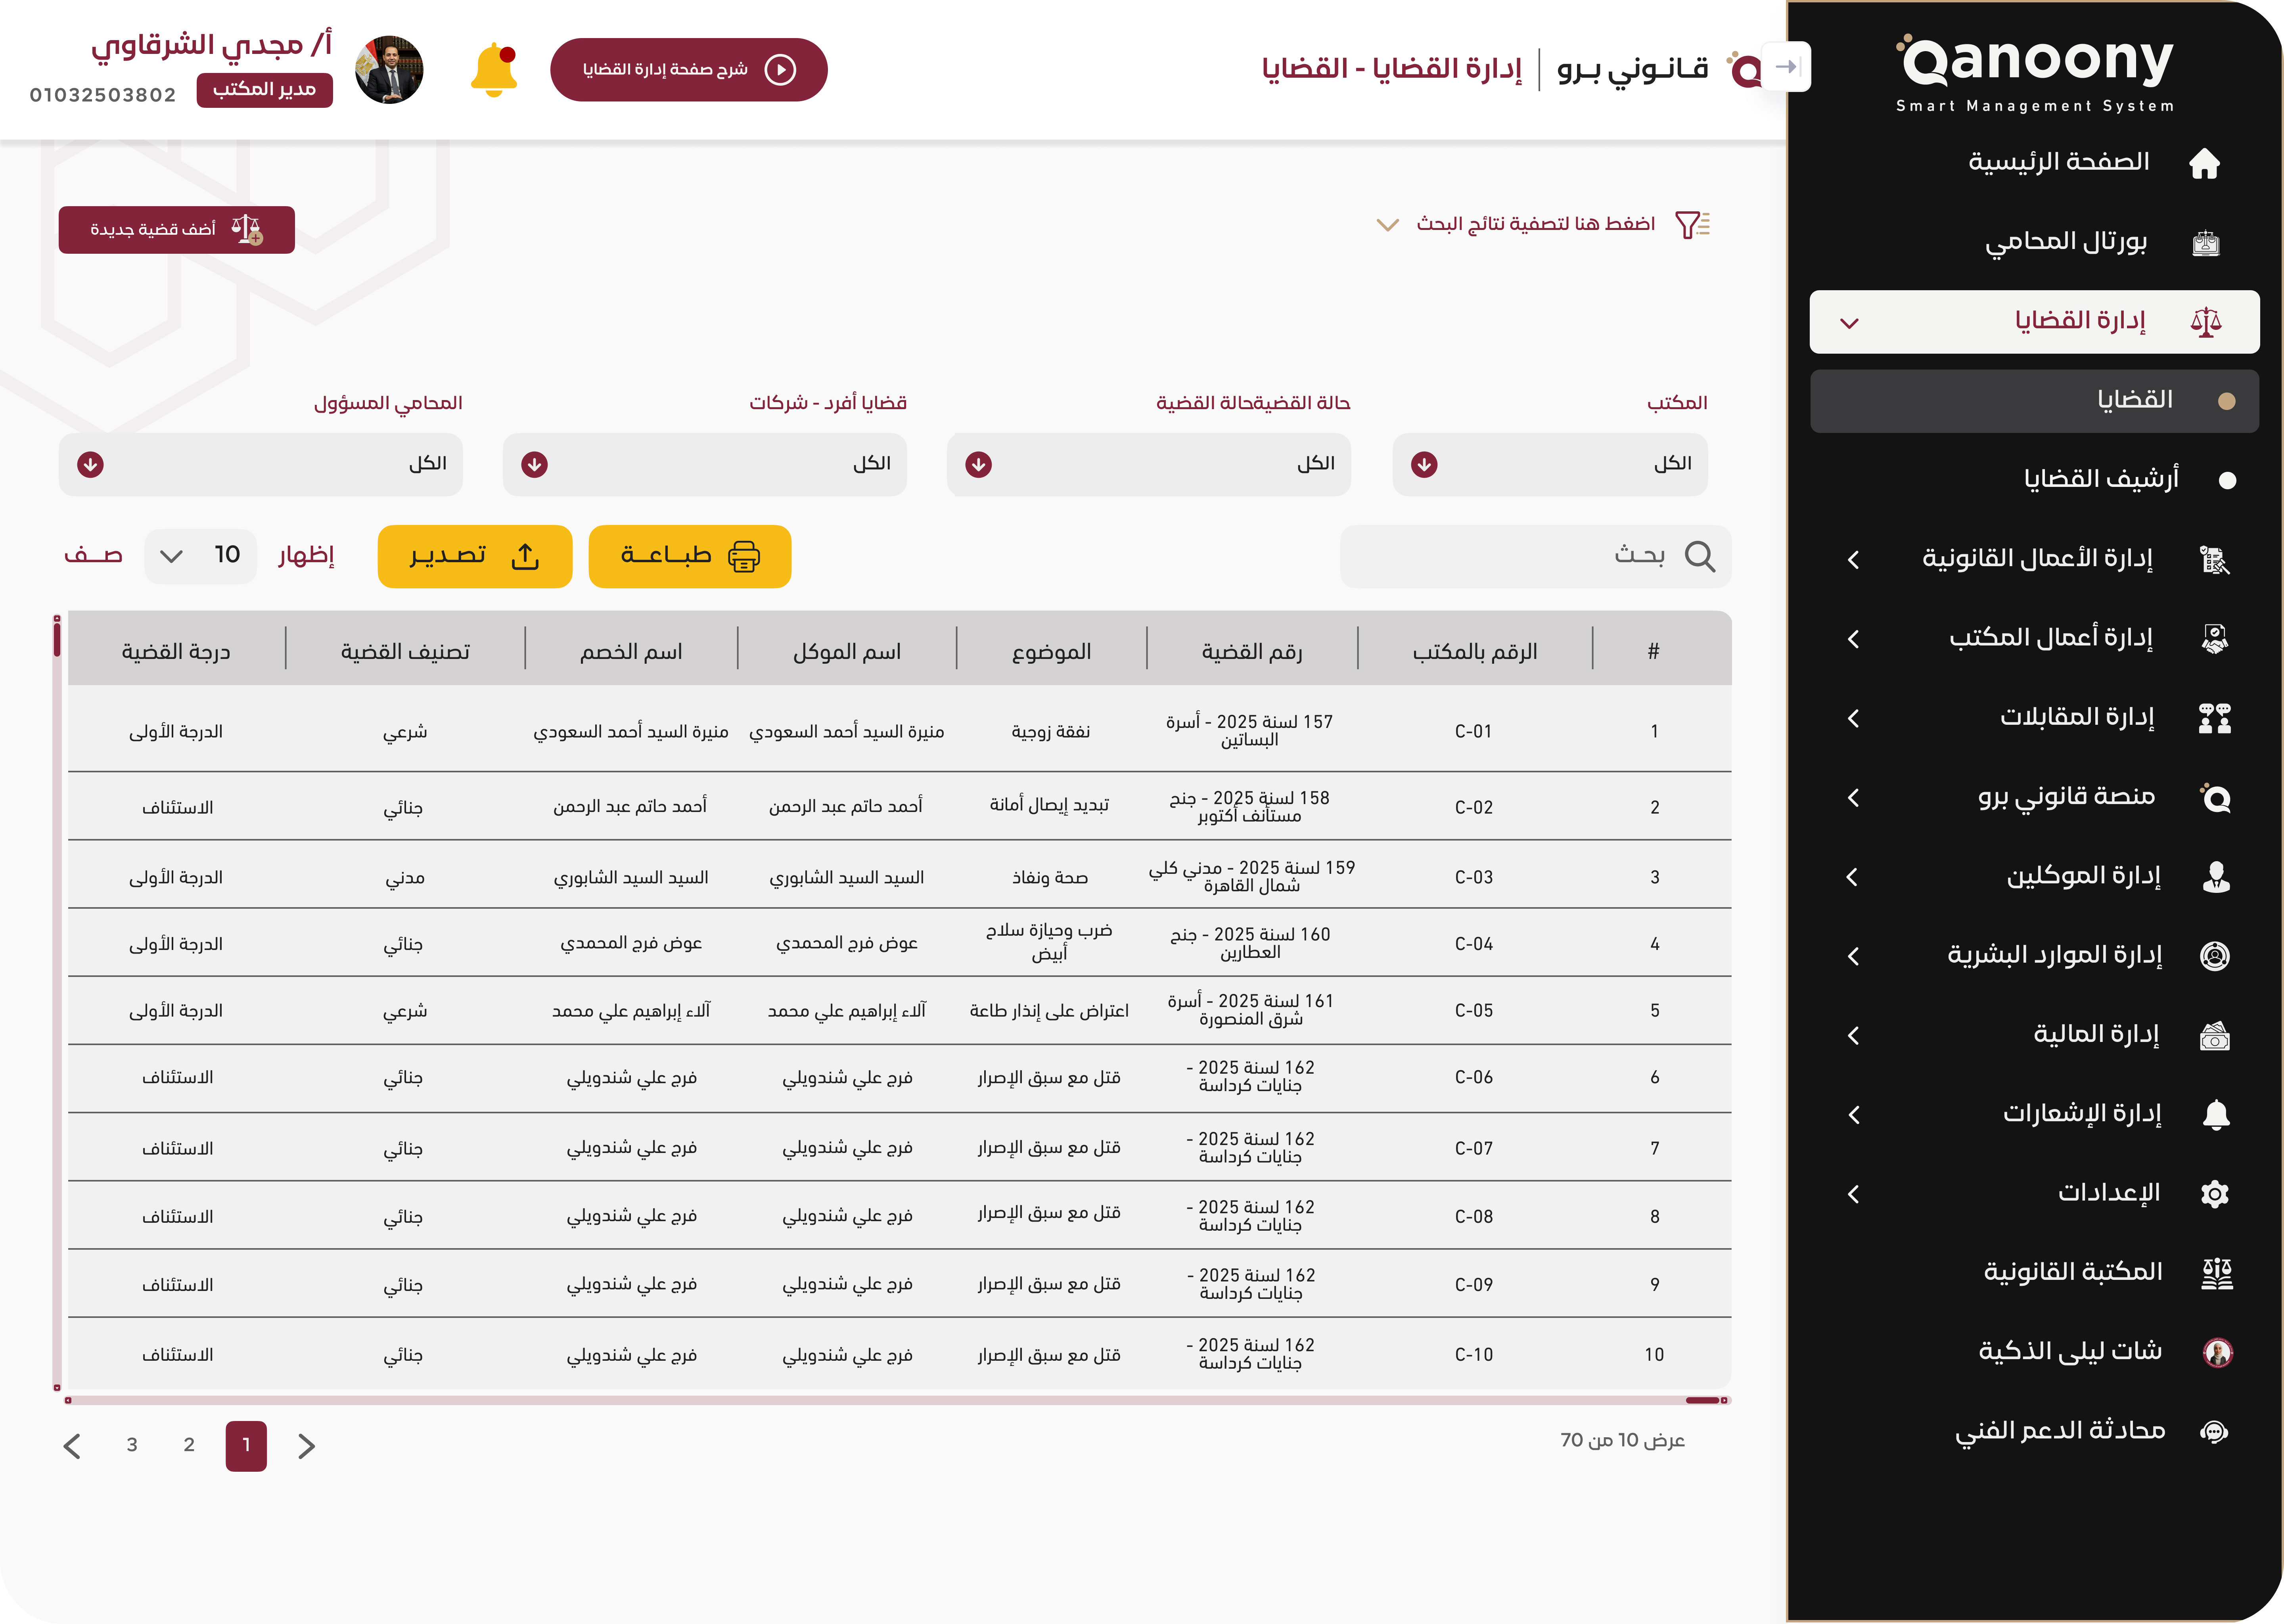This screenshot has height=1624, width=2284.
Task: Click the sidebar collapse arrow icon
Action: pyautogui.click(x=1786, y=67)
